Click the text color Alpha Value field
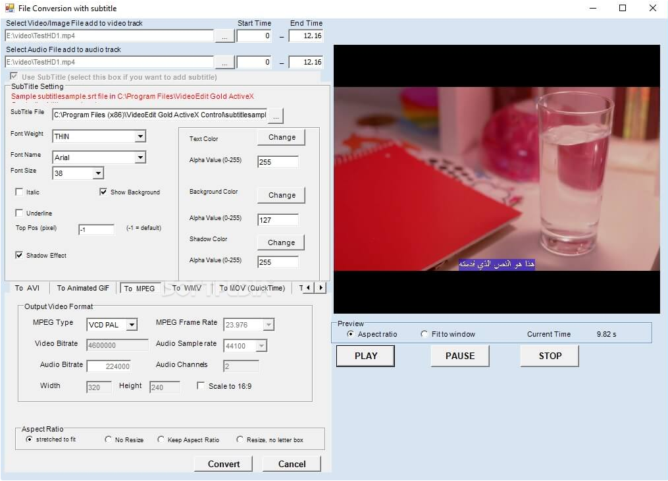This screenshot has width=668, height=481. (x=278, y=162)
